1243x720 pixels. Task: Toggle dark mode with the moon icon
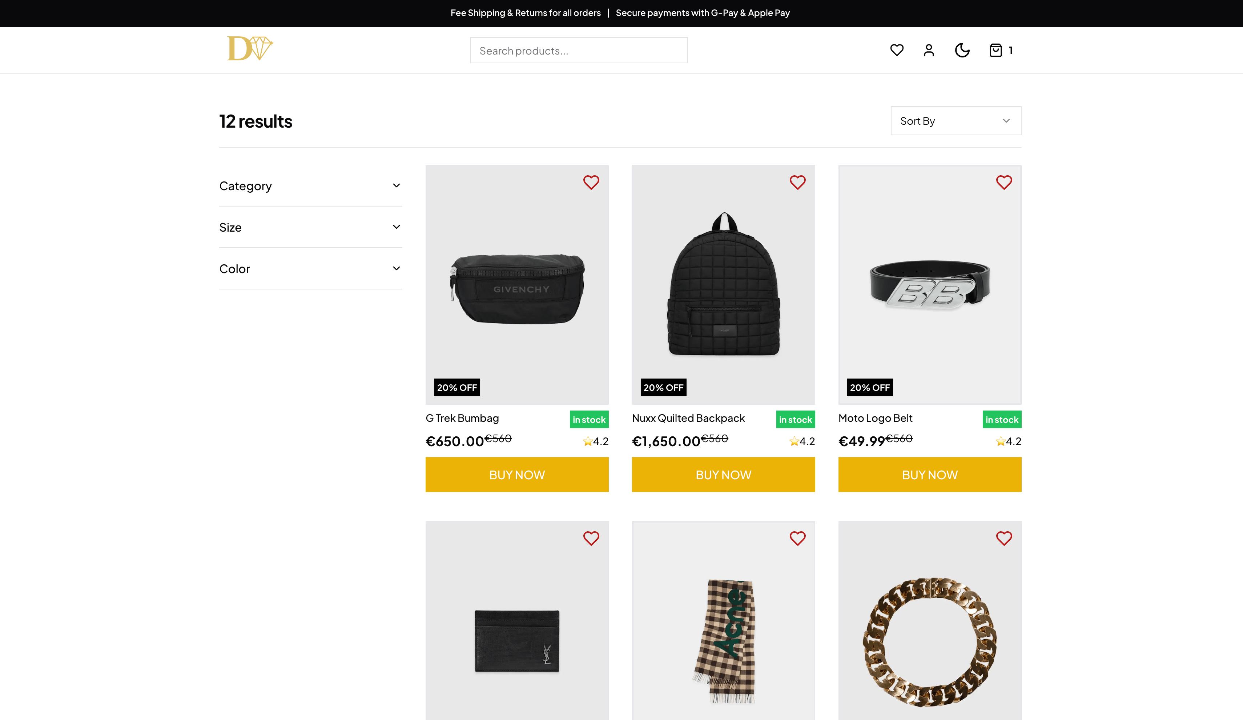pos(962,50)
